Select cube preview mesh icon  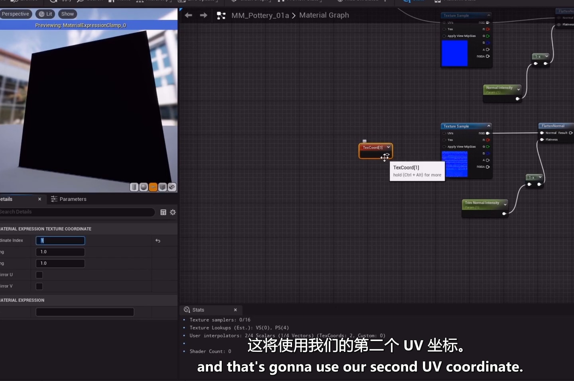[x=162, y=187]
